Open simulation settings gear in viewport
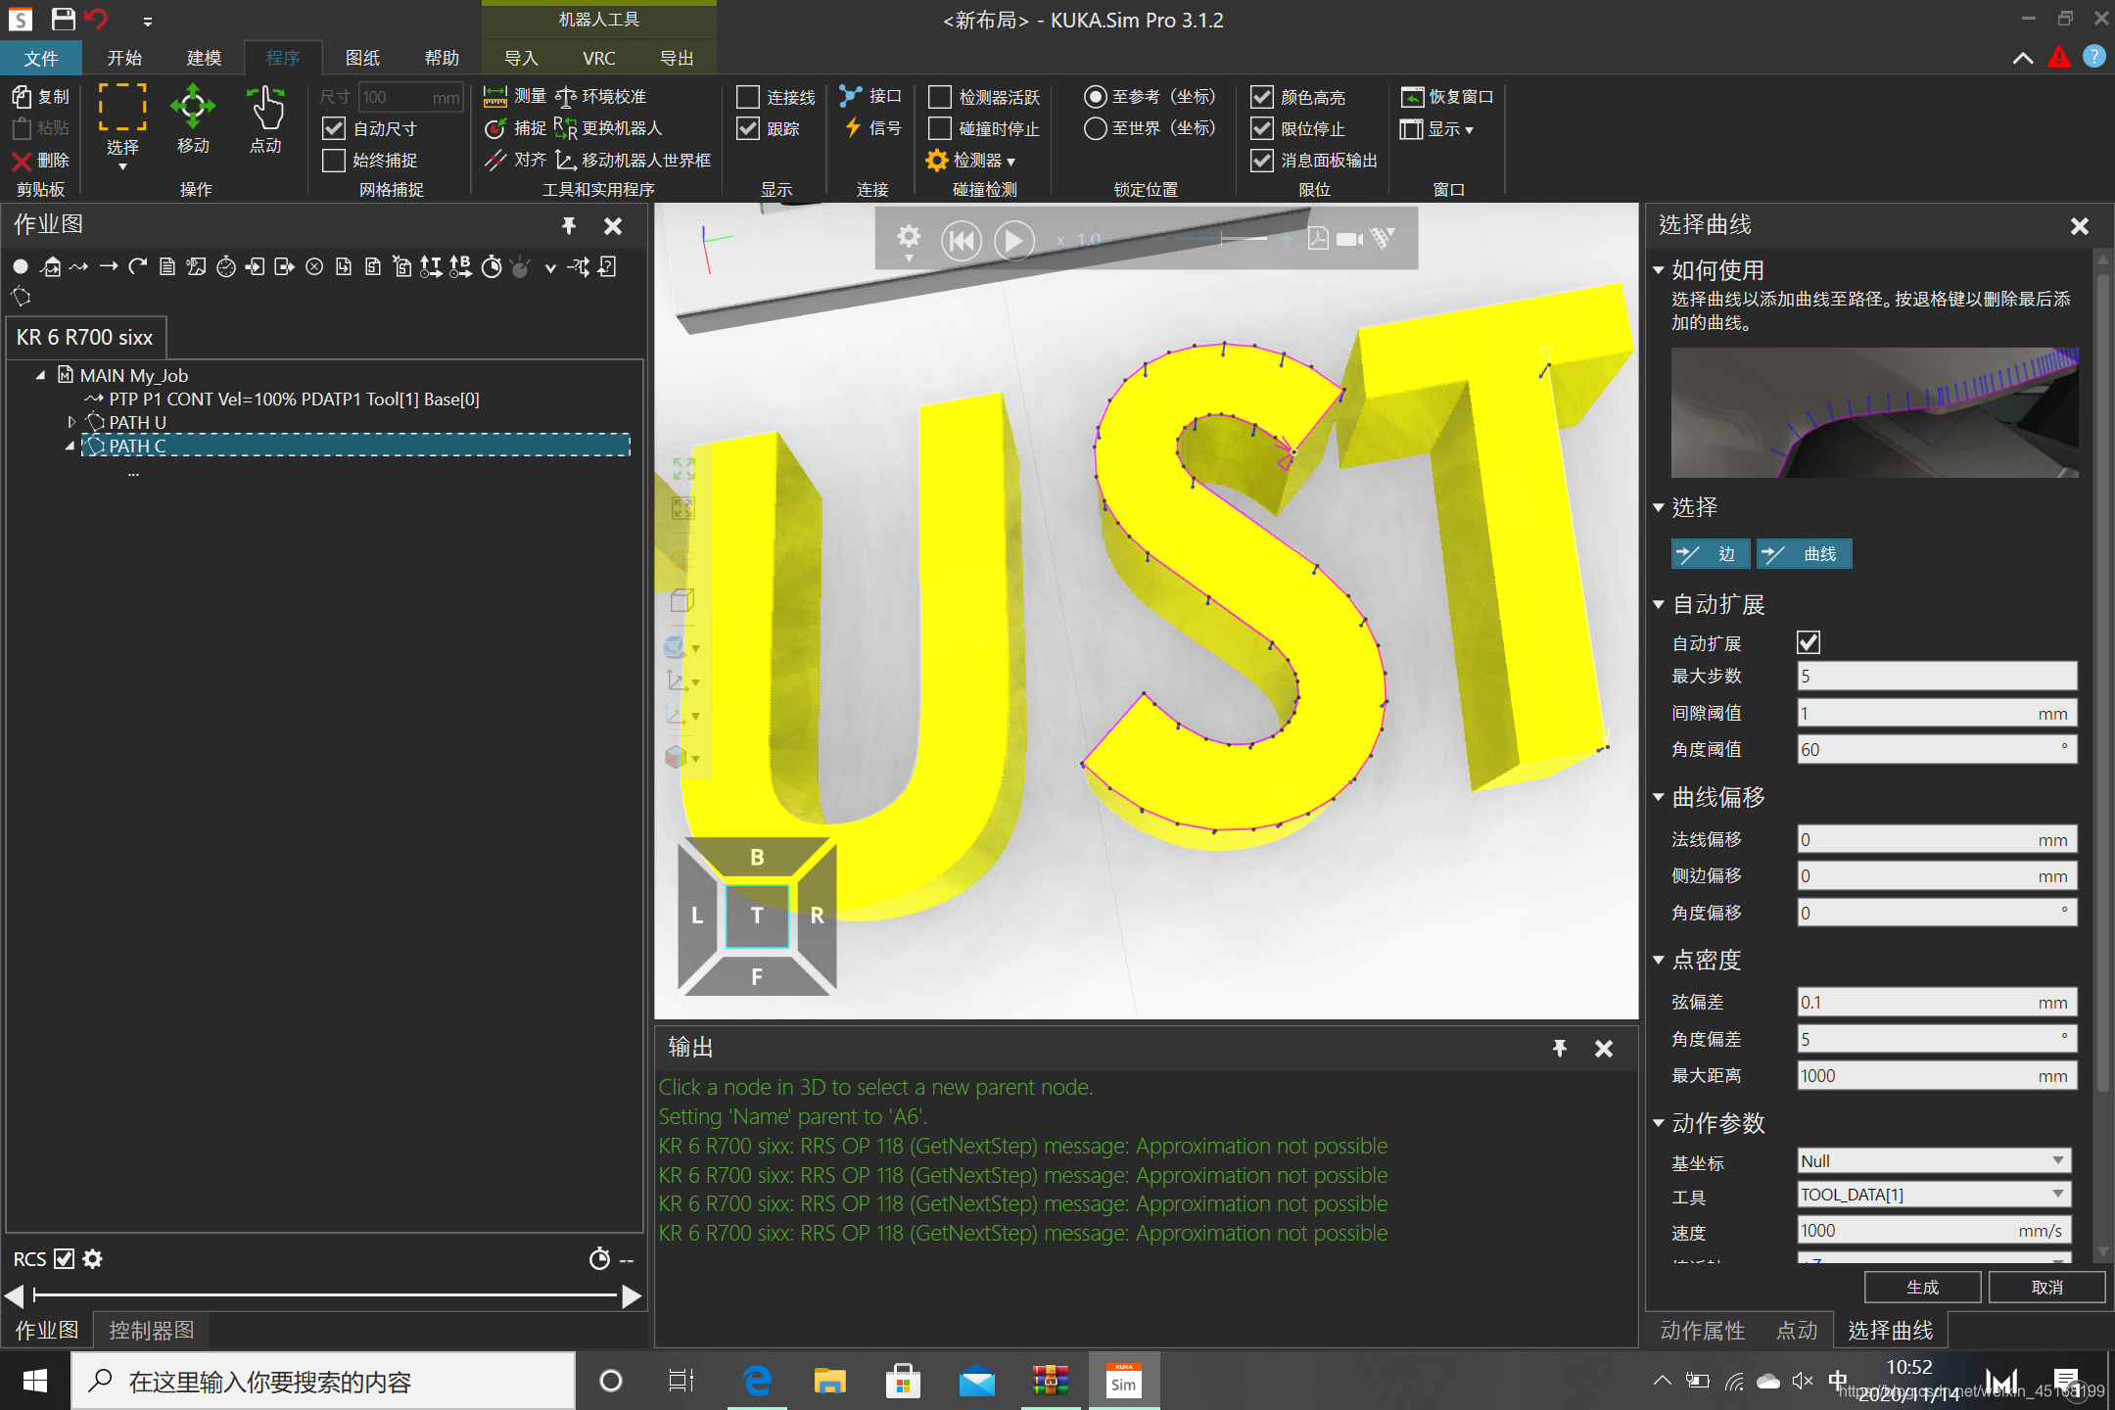 [909, 237]
